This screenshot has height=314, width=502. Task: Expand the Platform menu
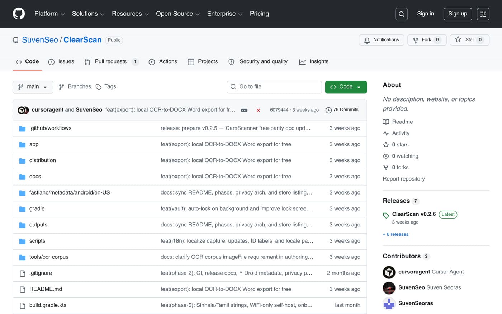tap(49, 14)
